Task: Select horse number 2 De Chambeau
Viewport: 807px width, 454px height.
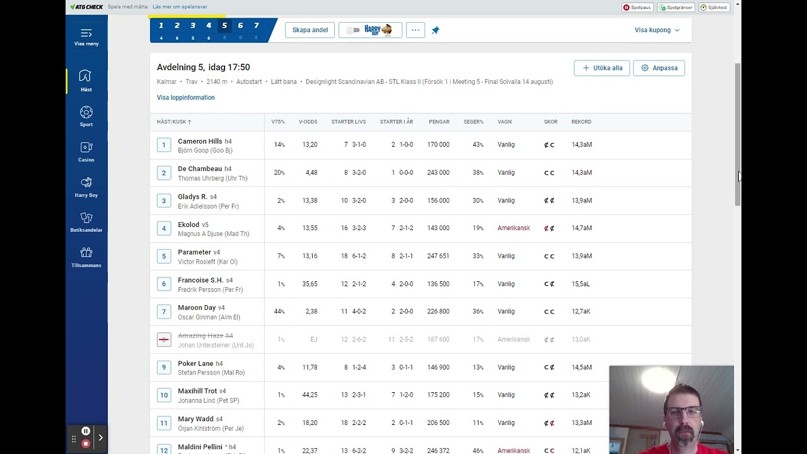Action: click(164, 173)
